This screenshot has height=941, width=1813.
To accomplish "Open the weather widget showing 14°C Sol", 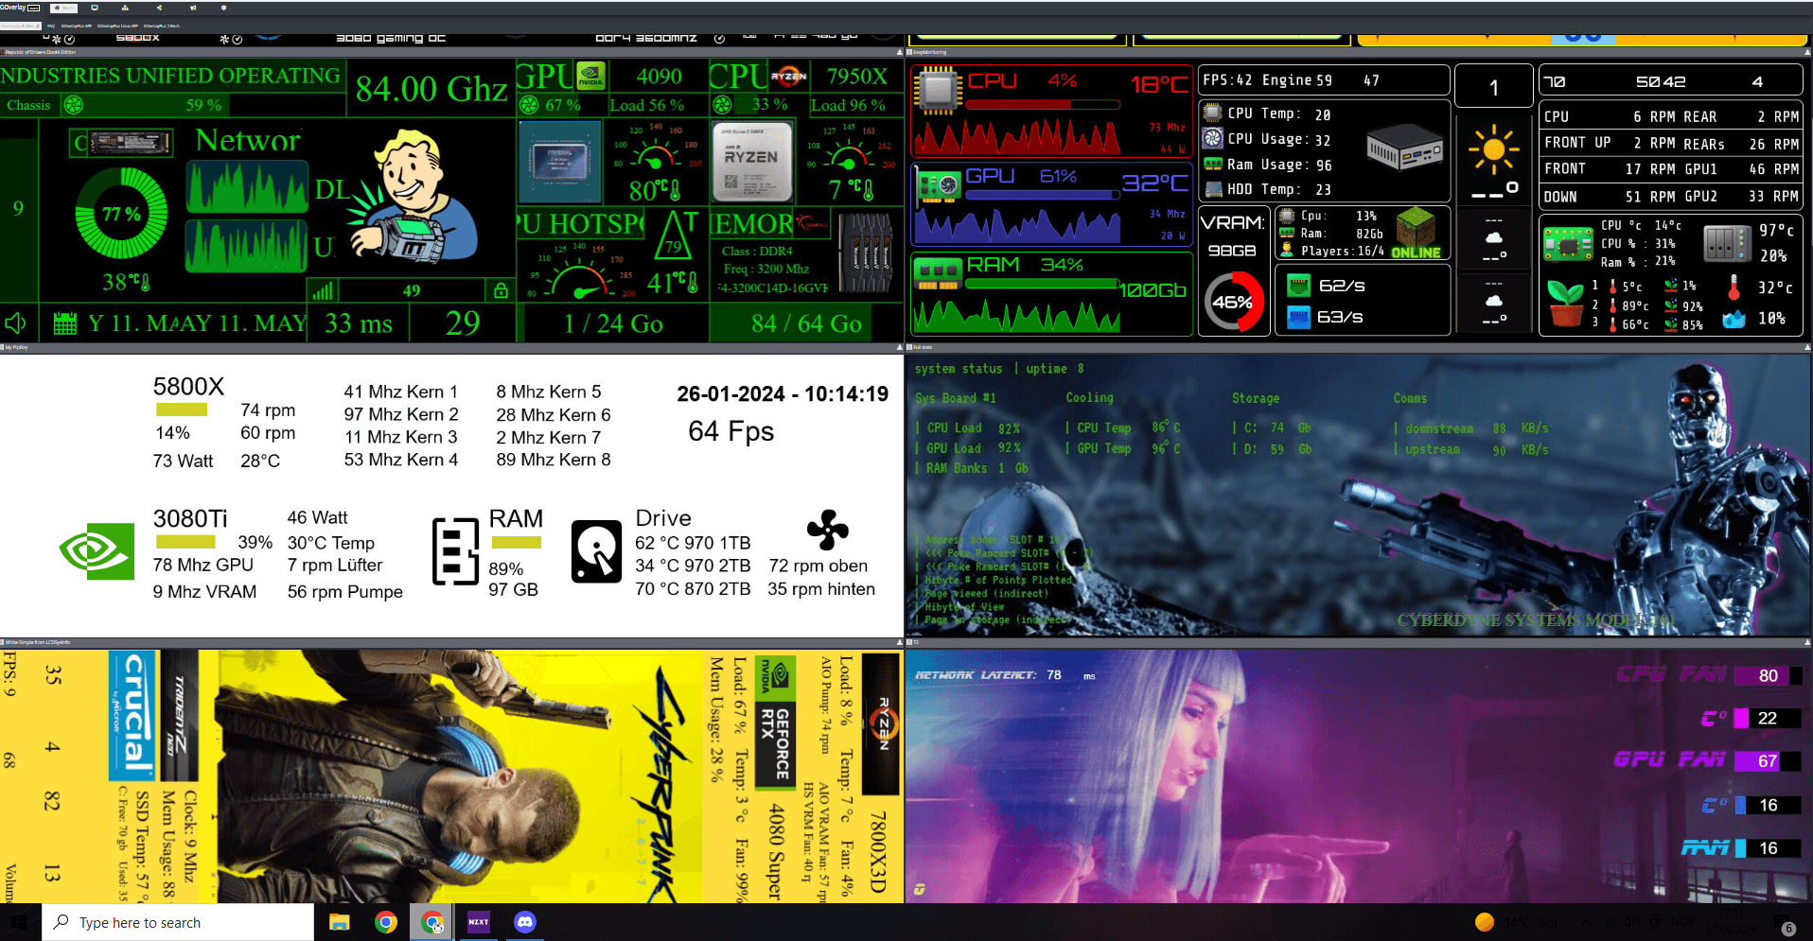I will (1516, 922).
